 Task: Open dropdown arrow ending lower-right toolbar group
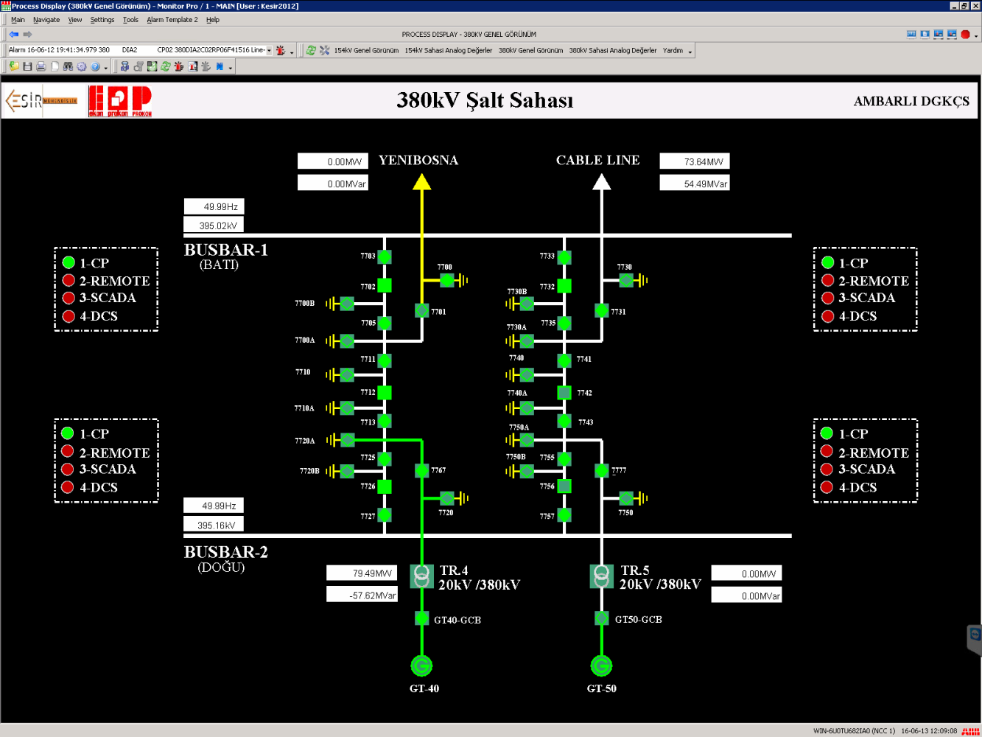coord(231,68)
